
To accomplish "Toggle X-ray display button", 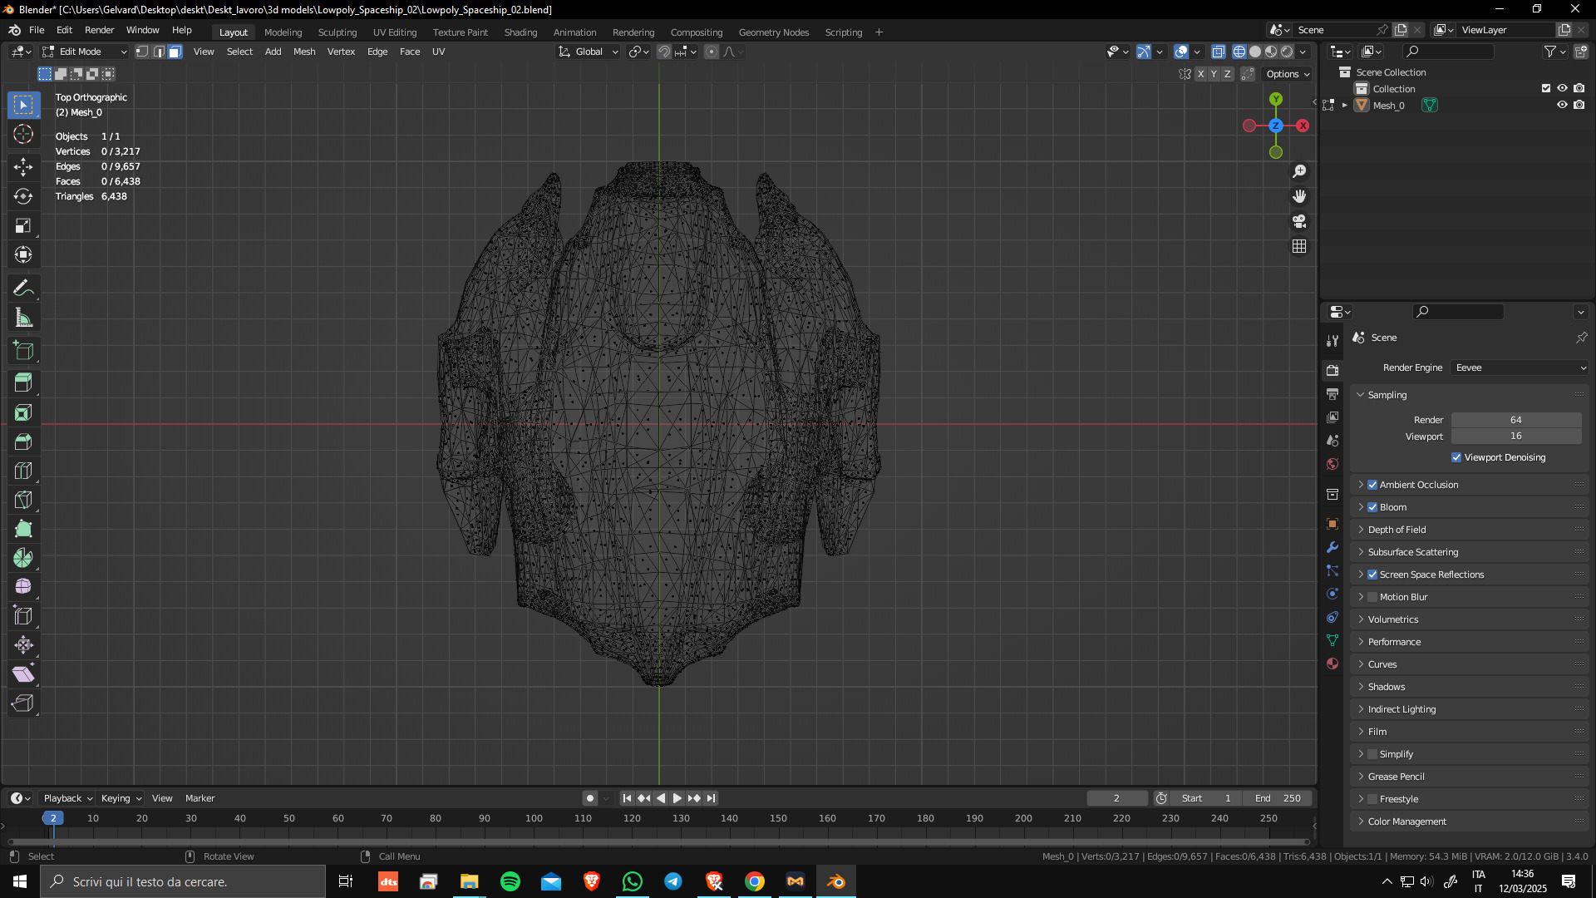I will click(1218, 52).
